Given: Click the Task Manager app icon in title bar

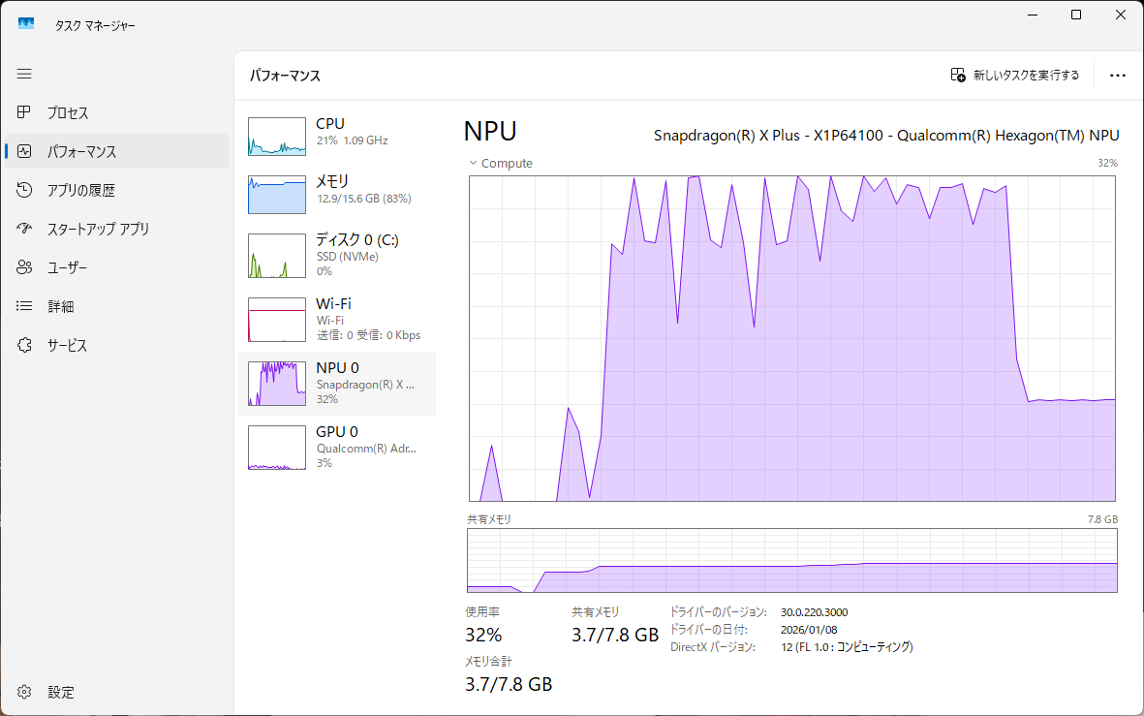Looking at the screenshot, I should 26,24.
